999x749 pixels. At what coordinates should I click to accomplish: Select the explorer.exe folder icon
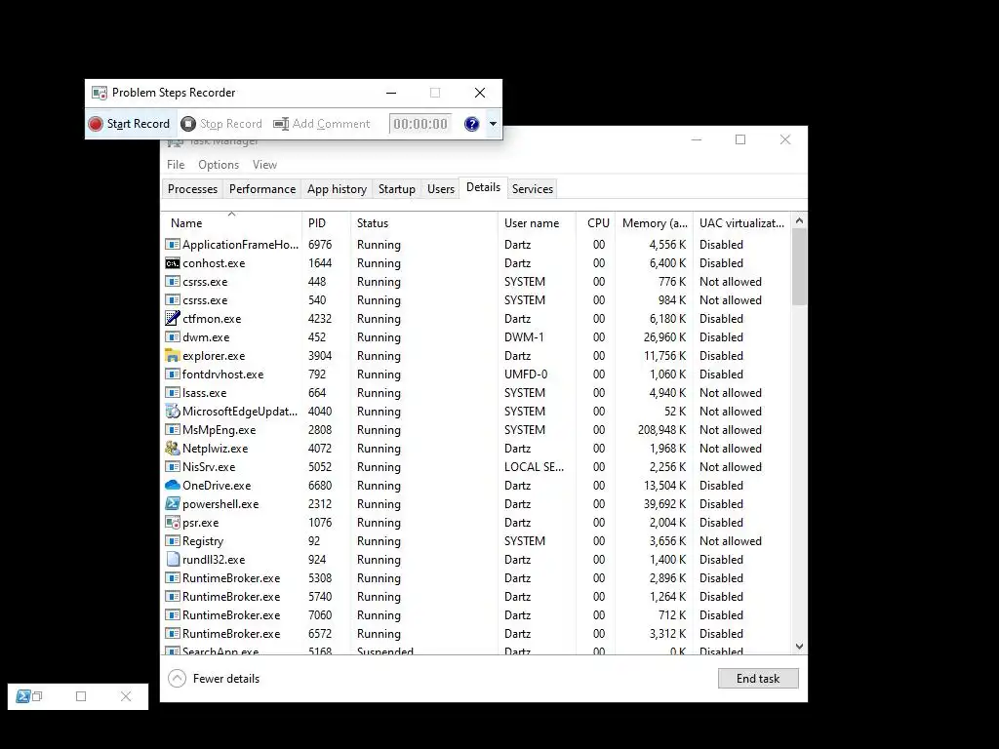click(172, 355)
